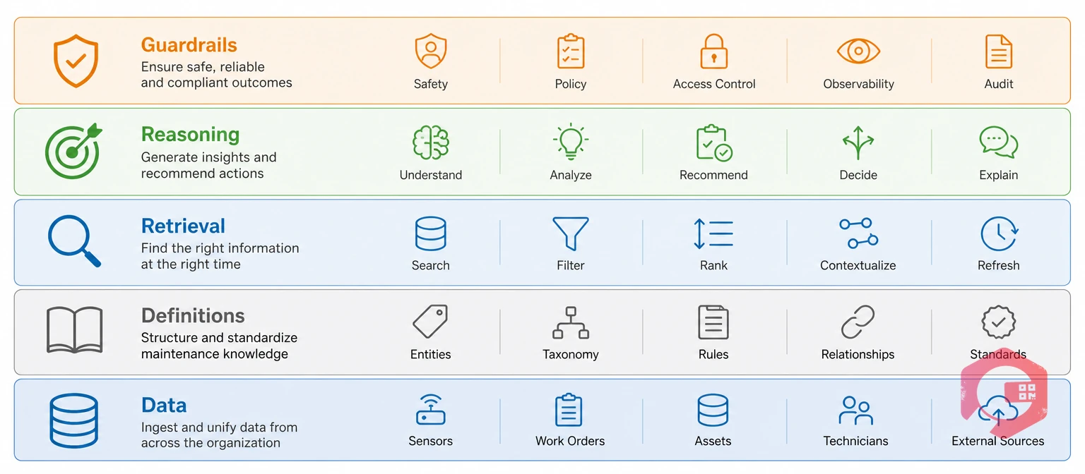Select "Ensure safe, reliable" description text
This screenshot has width=1085, height=474.
coord(203,68)
